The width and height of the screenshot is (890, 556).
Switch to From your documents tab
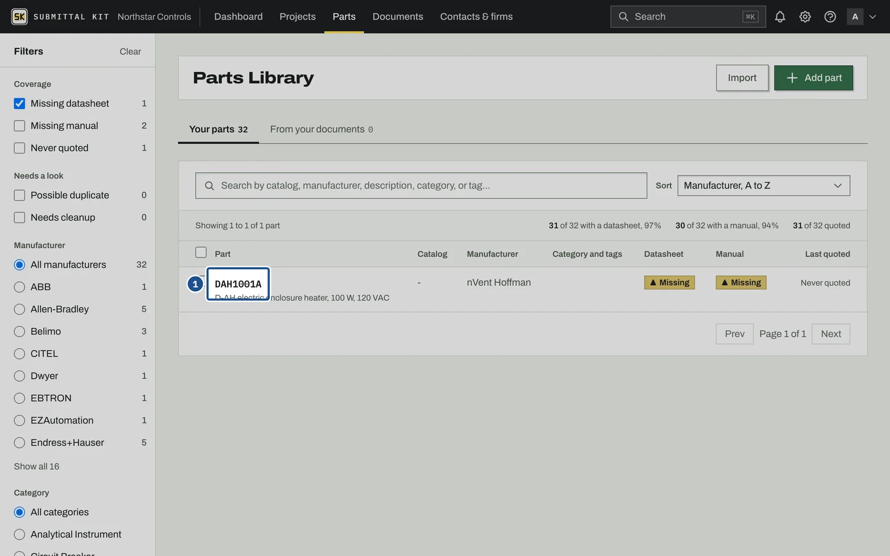pyautogui.click(x=322, y=130)
